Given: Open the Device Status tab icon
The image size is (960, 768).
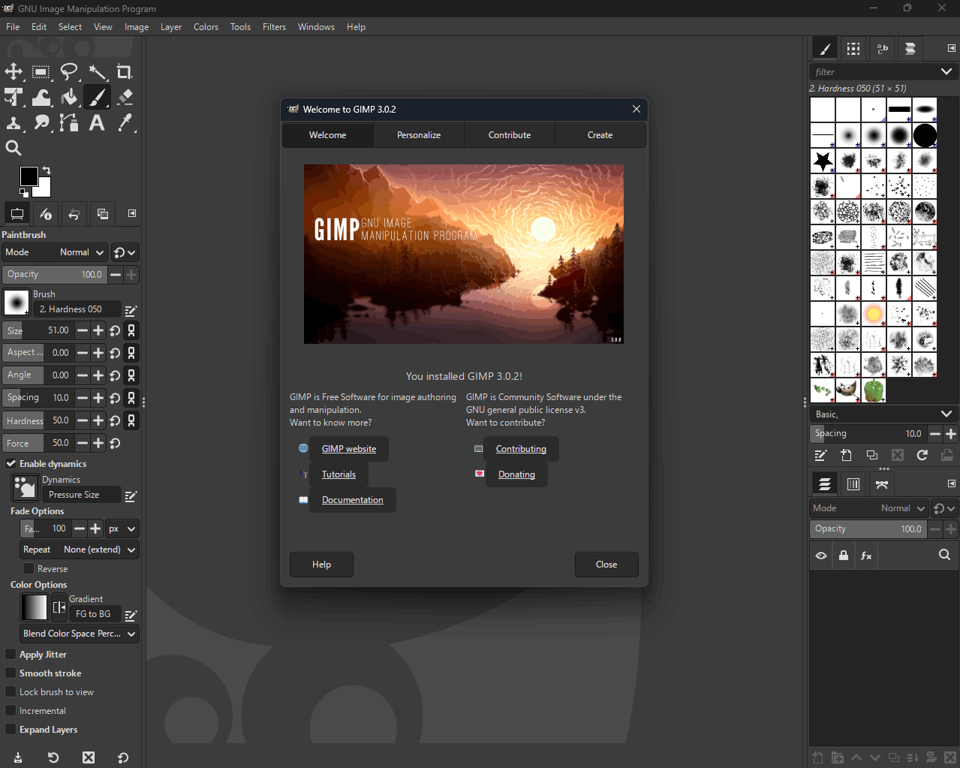Looking at the screenshot, I should [x=46, y=214].
